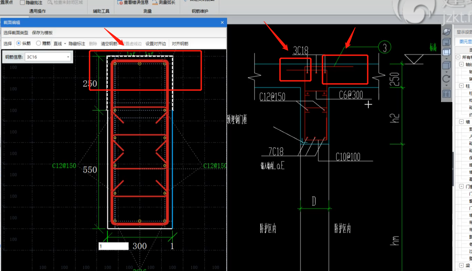Image resolution: width=472 pixels, height=271 pixels.
Task: Click the 删除 button
Action: [93, 44]
